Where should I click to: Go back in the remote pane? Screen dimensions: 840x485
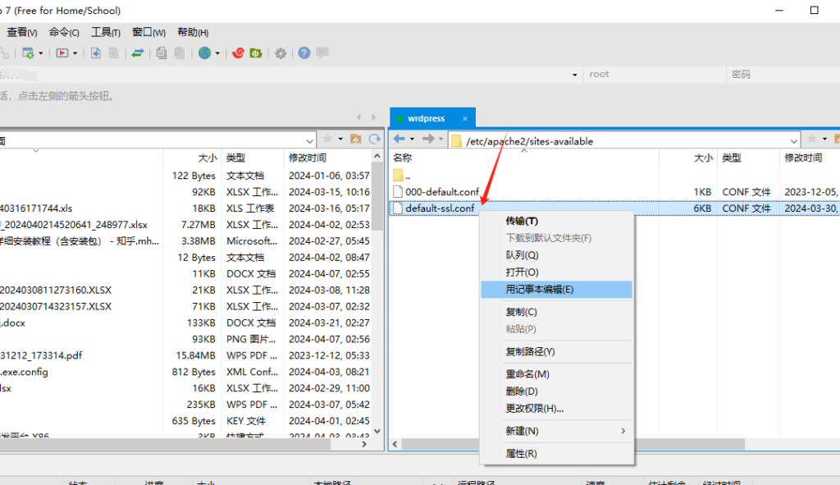point(399,140)
